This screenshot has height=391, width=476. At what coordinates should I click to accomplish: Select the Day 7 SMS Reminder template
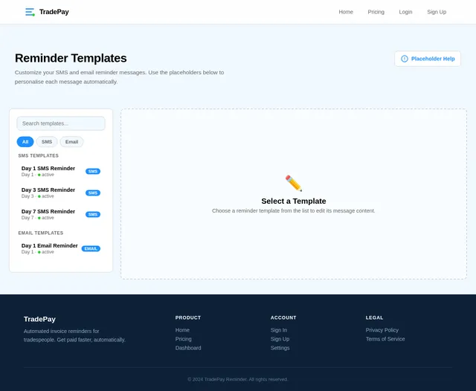pyautogui.click(x=61, y=215)
